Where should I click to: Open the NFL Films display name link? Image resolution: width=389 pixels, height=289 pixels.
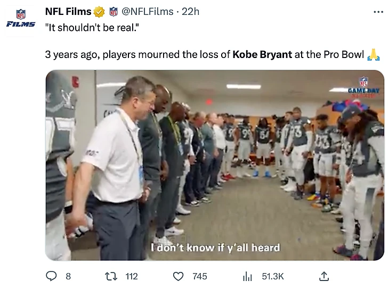click(68, 11)
